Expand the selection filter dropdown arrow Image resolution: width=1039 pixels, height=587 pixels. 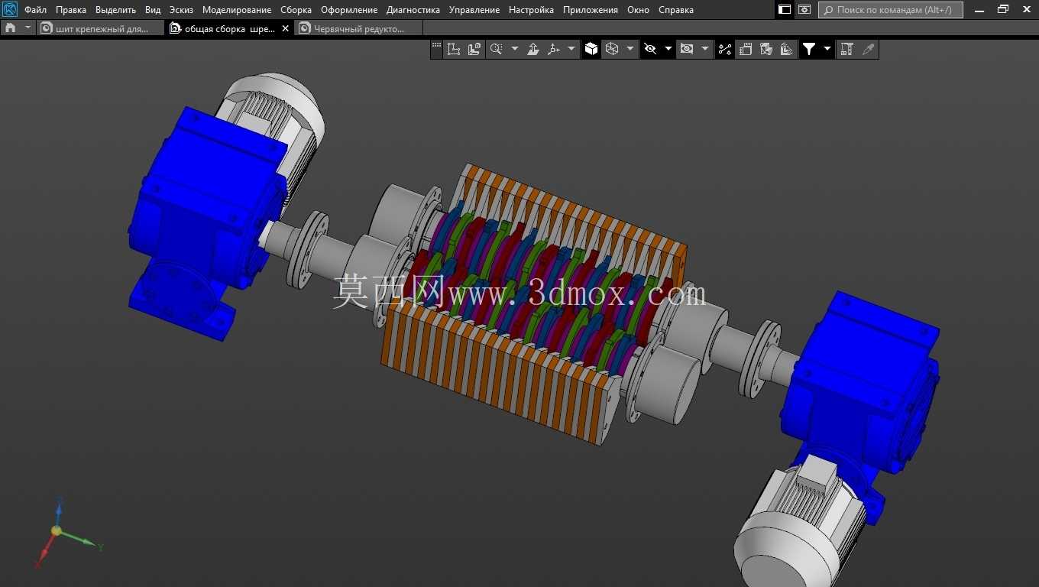pyautogui.click(x=827, y=50)
